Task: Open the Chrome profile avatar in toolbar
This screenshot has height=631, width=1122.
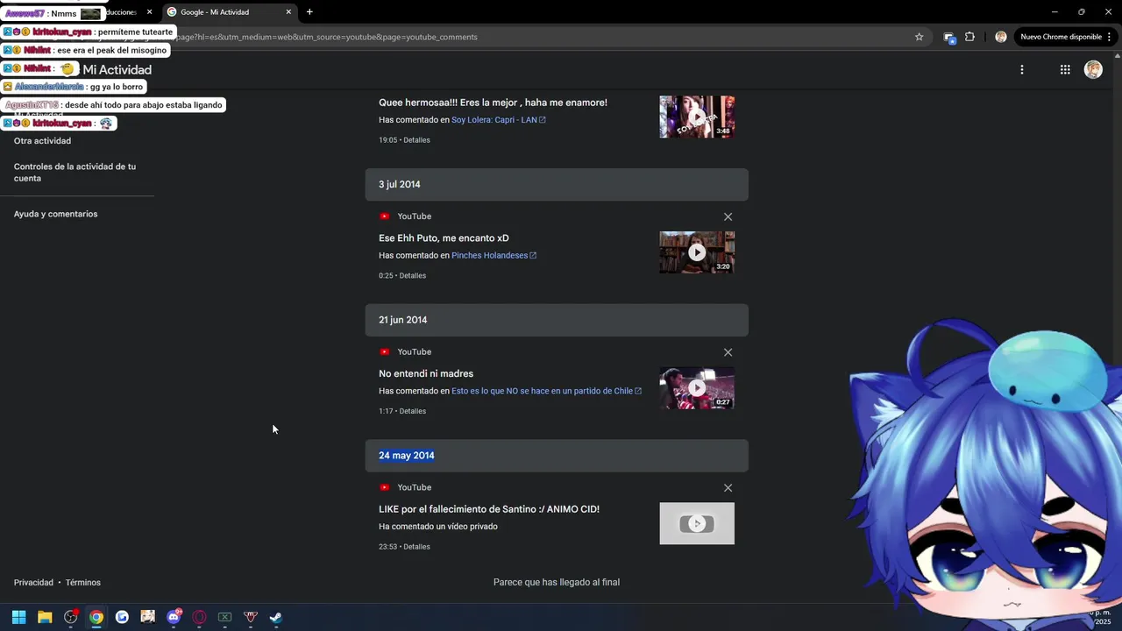Action: (x=1000, y=37)
